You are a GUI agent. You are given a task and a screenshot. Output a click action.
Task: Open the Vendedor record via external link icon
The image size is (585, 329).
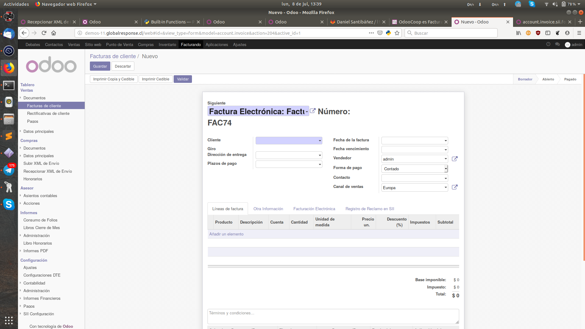point(455,159)
